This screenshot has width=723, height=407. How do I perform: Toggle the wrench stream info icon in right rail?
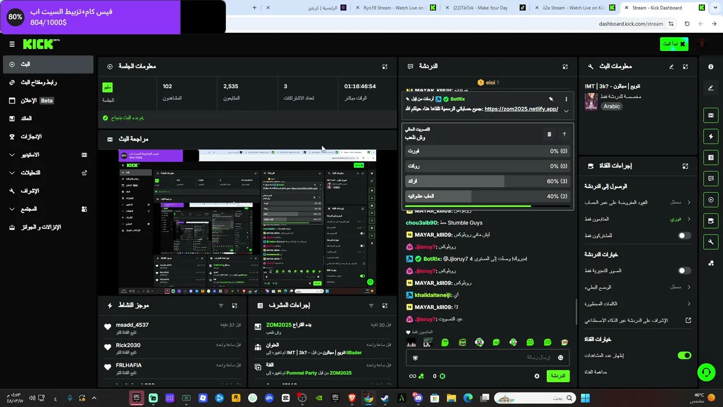[711, 242]
